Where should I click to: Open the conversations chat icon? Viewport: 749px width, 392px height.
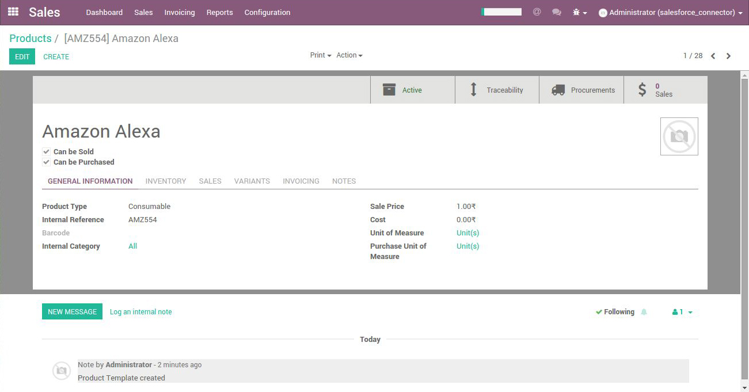[556, 12]
